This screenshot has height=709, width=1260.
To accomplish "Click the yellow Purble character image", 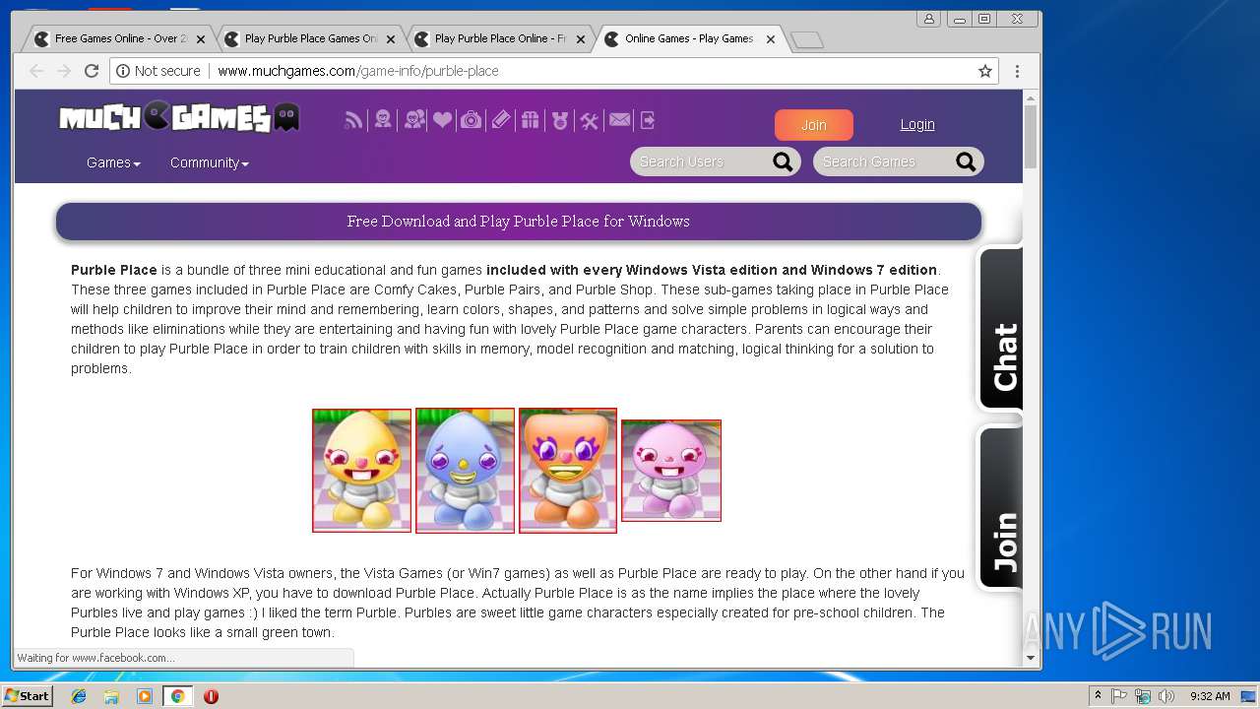I will click(361, 471).
